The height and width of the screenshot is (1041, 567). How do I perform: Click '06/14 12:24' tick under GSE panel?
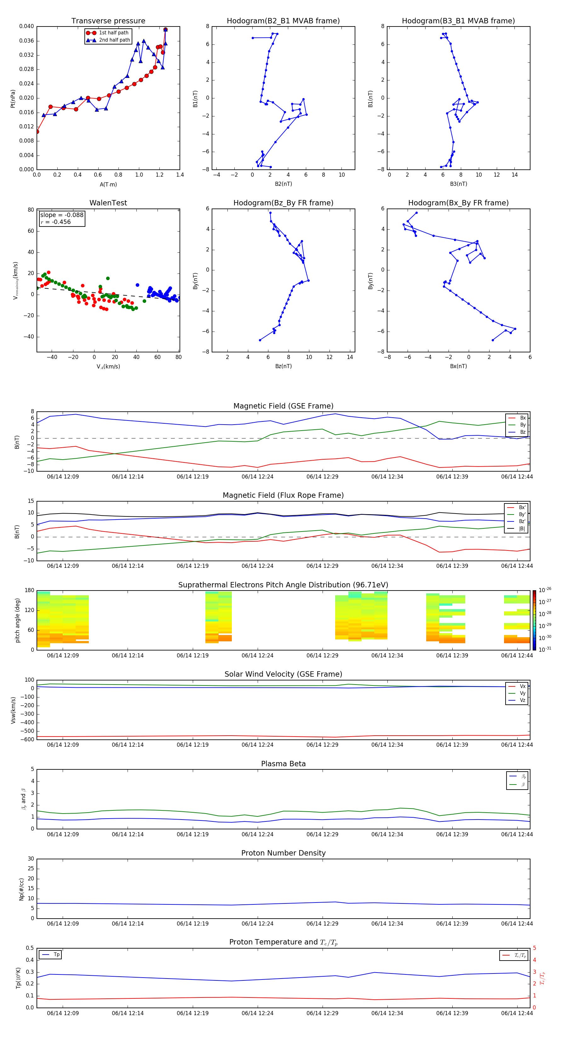tap(257, 477)
